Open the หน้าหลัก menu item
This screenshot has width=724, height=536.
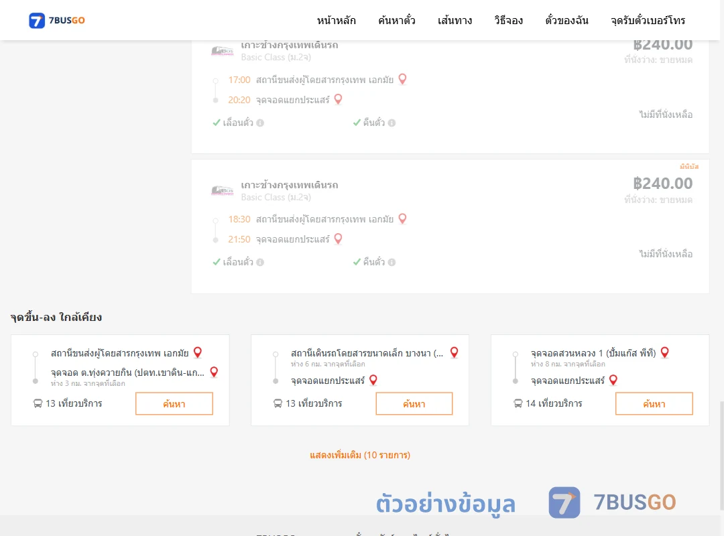tap(336, 20)
